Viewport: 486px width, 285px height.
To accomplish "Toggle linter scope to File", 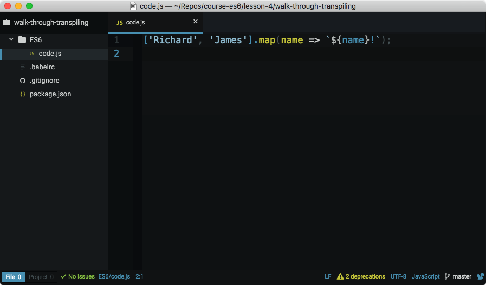I will point(14,277).
